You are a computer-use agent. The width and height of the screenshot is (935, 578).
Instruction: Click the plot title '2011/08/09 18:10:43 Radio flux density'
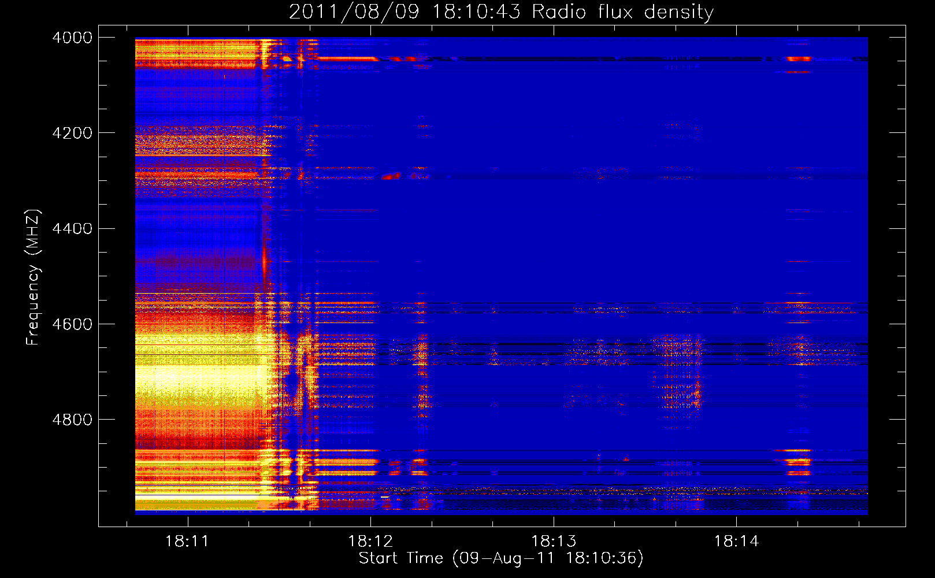coord(501,12)
